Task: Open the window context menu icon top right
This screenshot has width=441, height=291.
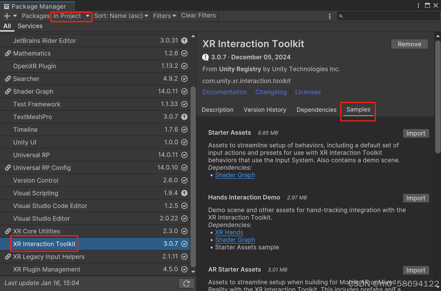Action: click(418, 5)
